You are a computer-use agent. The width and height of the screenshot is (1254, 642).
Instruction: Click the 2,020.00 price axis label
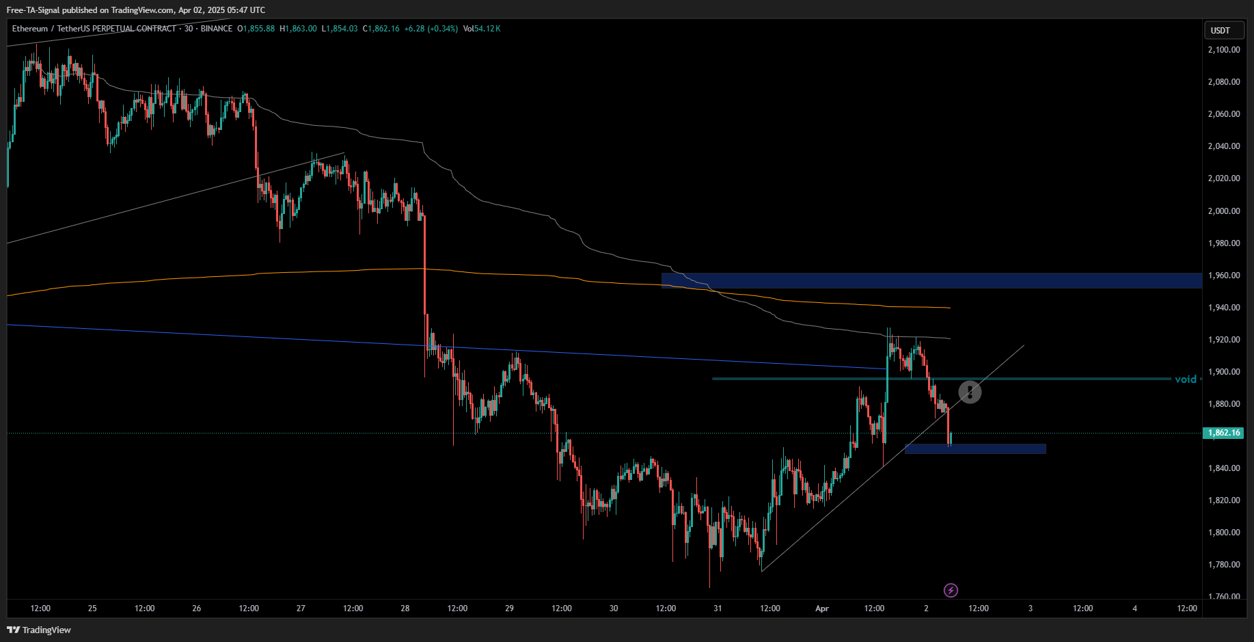tap(1224, 178)
